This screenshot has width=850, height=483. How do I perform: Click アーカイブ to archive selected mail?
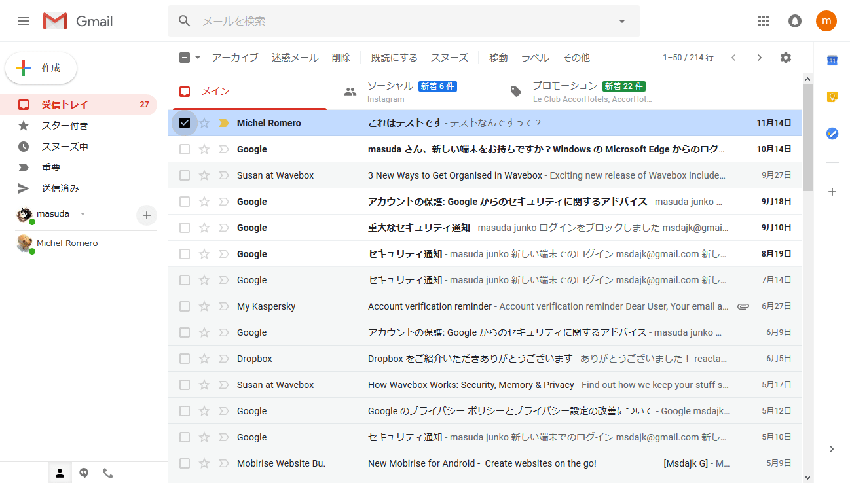[x=235, y=58]
